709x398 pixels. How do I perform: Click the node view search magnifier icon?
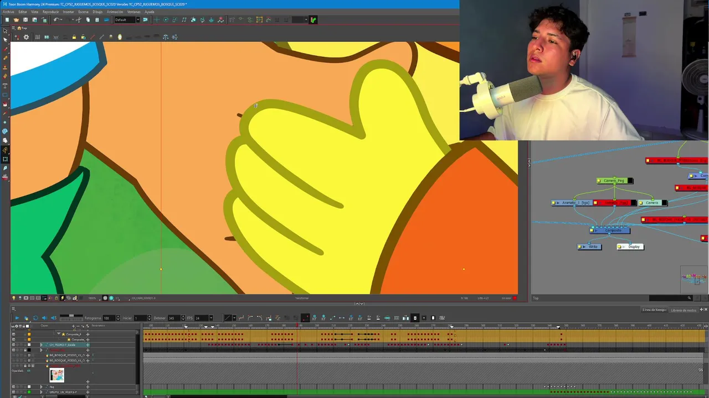(689, 298)
